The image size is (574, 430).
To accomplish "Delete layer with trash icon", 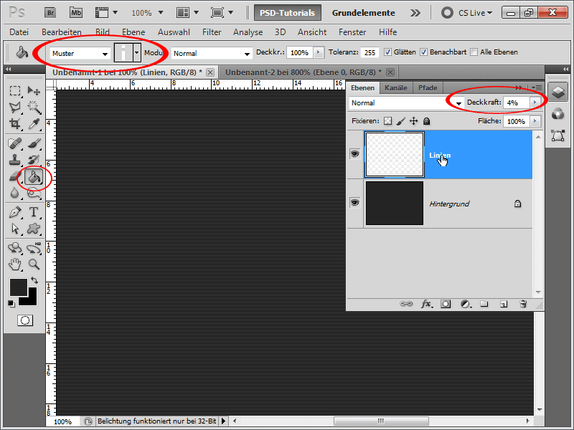I will click(523, 304).
